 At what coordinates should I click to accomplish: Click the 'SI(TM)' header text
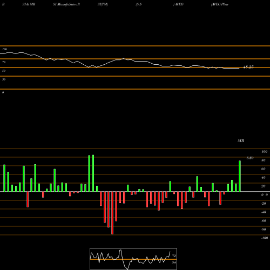[103, 4]
